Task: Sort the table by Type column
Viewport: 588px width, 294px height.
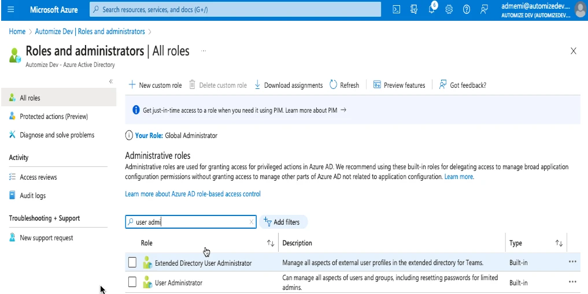Action: (x=559, y=243)
